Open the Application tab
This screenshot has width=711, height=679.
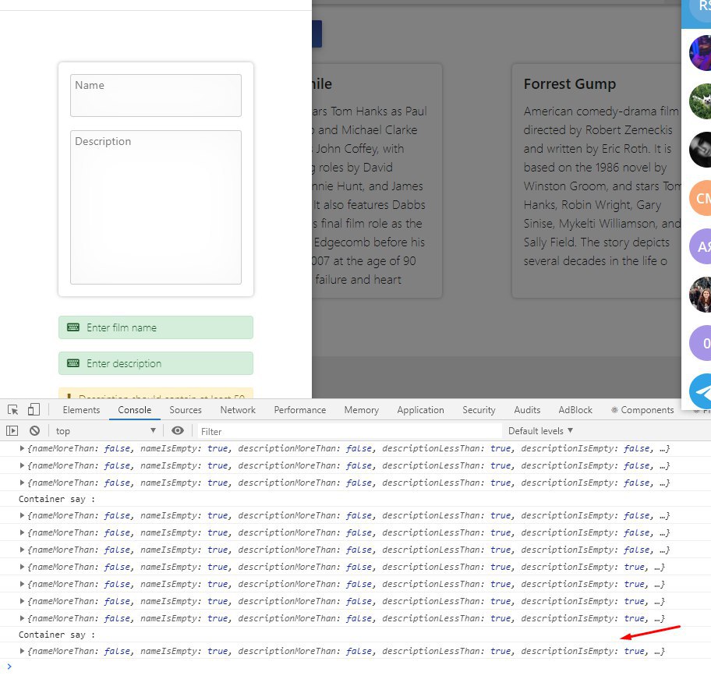tap(420, 410)
